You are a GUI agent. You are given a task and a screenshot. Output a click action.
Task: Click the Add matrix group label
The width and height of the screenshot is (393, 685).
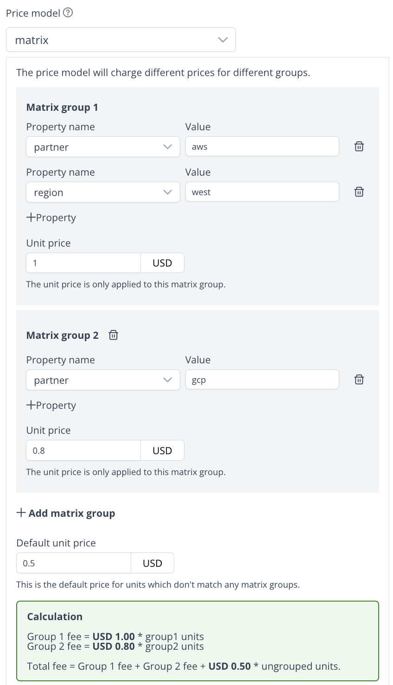click(x=72, y=513)
